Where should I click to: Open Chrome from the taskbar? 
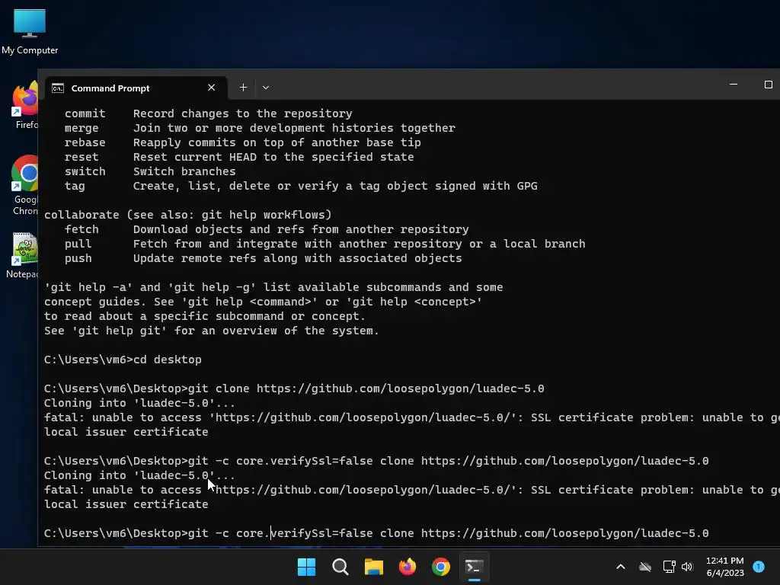[x=441, y=567]
